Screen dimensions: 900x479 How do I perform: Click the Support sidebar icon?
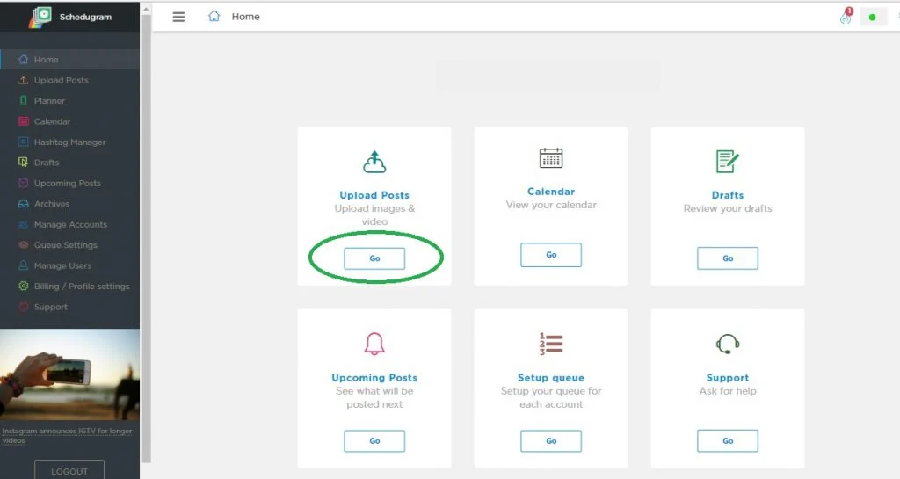tap(23, 307)
